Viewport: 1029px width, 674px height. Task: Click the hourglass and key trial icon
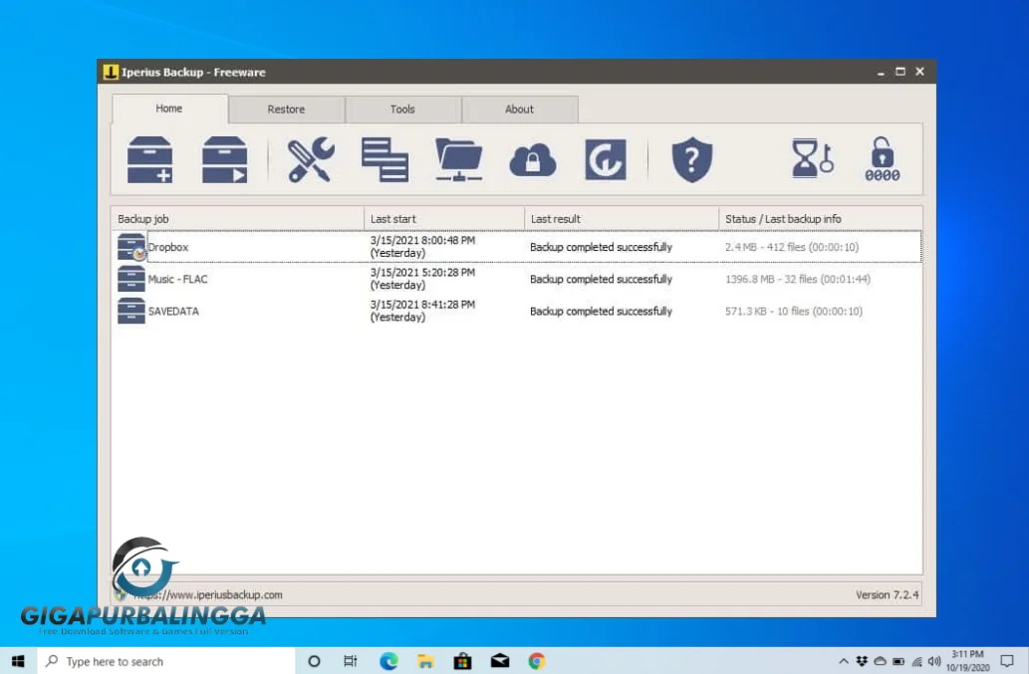click(x=813, y=158)
